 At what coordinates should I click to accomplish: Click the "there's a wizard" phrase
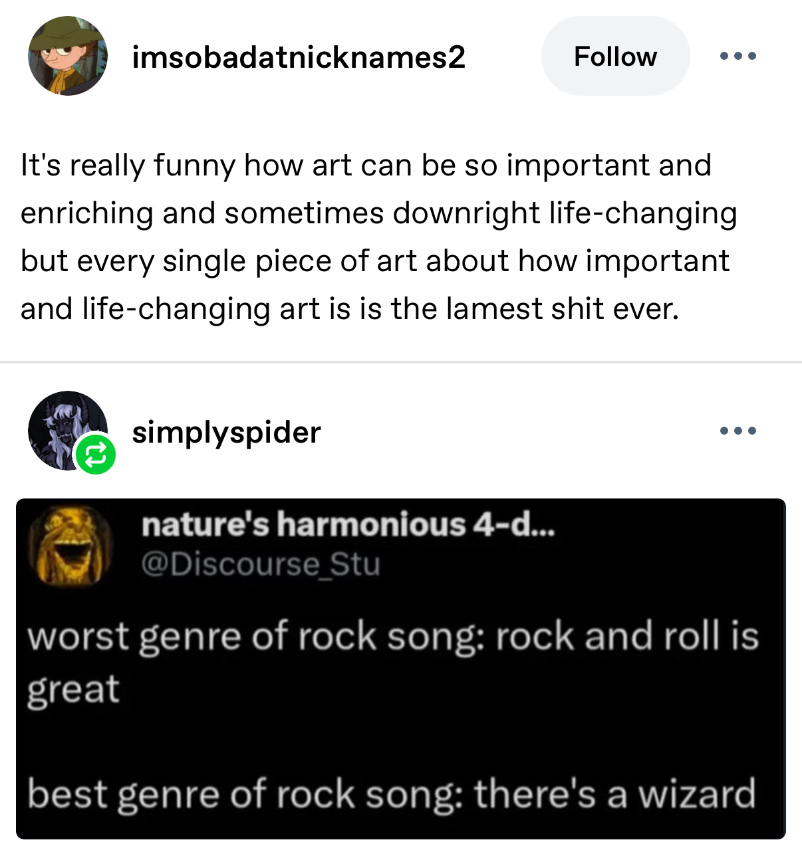(x=614, y=794)
